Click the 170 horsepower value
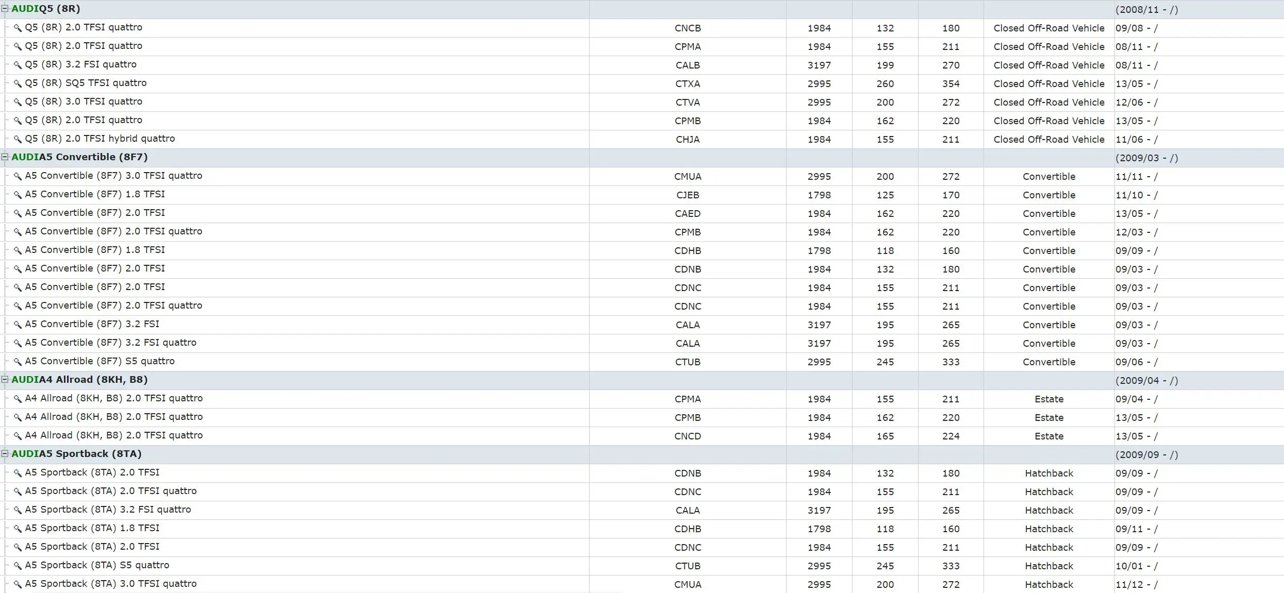 click(x=951, y=195)
